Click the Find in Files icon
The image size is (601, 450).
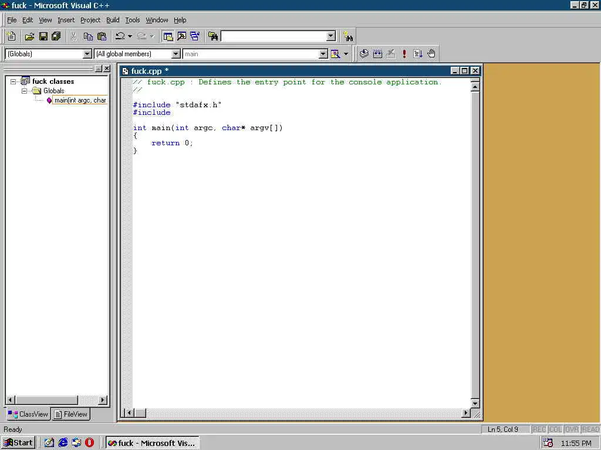point(213,36)
